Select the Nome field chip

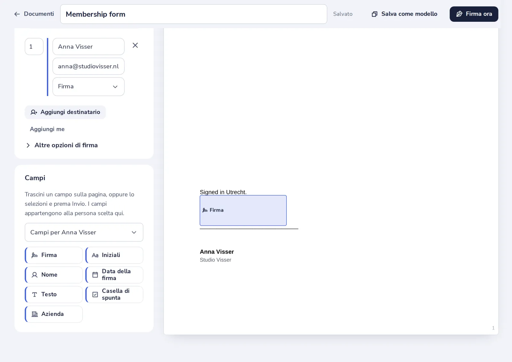pos(54,275)
